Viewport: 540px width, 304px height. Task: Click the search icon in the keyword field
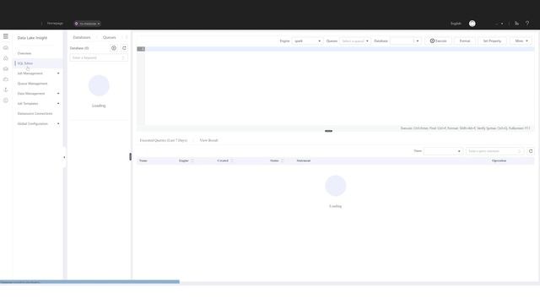click(x=123, y=58)
